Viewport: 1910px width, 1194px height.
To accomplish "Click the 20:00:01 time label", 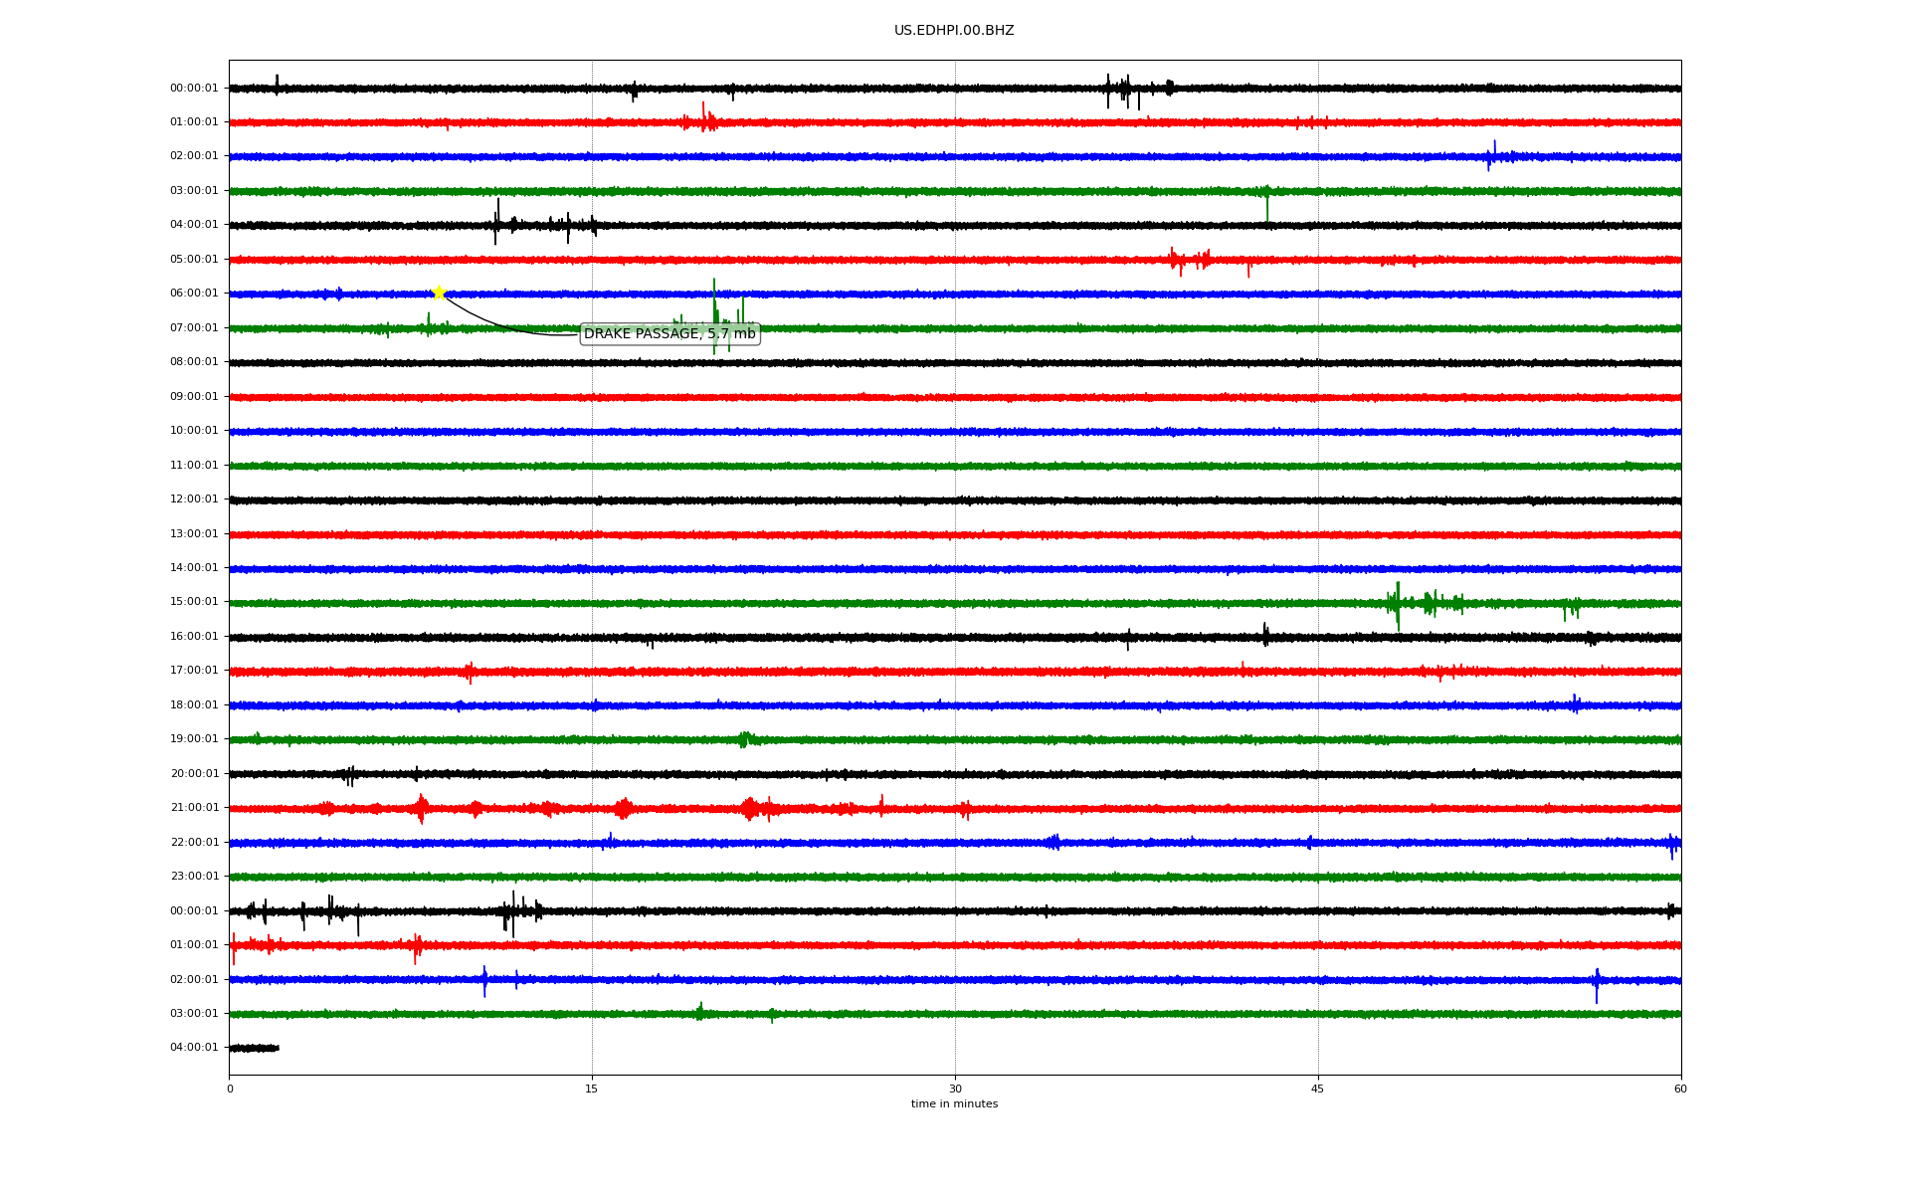I will tap(194, 774).
